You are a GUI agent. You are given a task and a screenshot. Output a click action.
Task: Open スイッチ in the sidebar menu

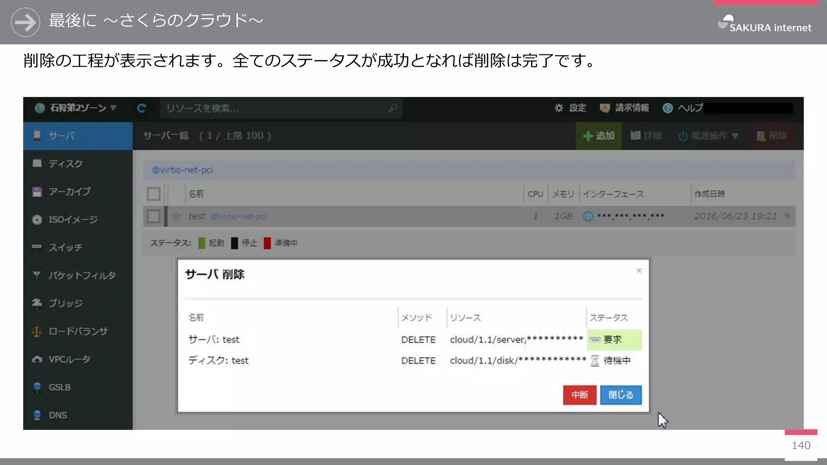[78, 247]
